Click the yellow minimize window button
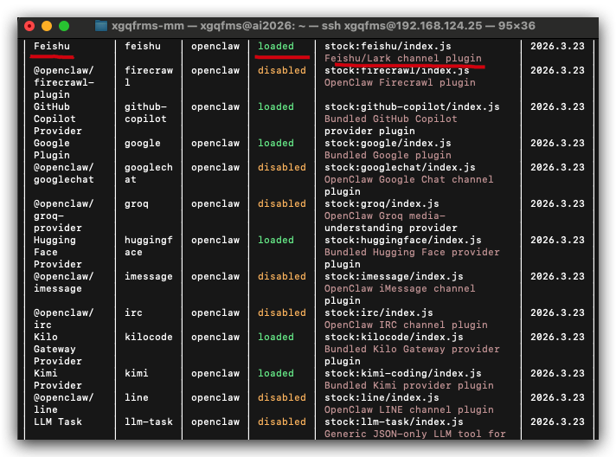This screenshot has height=457, width=616. coord(47,26)
